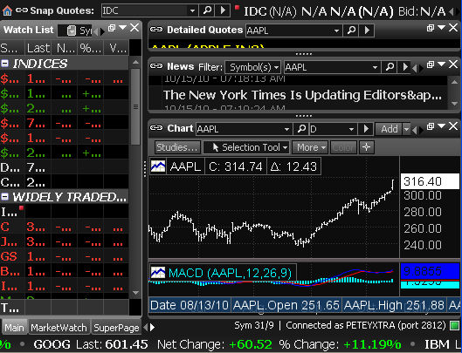Click the Chart symbol search magnifier
Viewport: 462px width, 353px height.
point(301,128)
